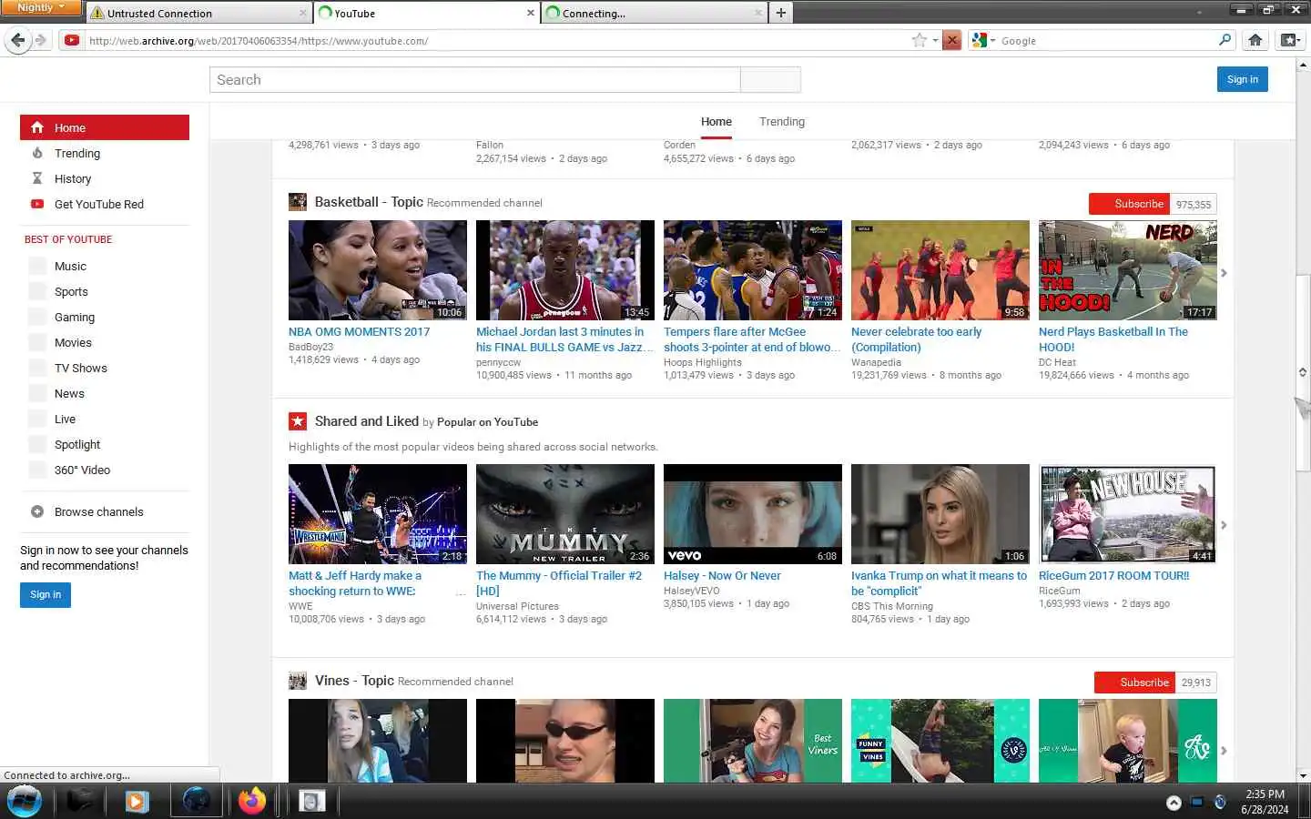1311x819 pixels.
Task: Select the Trending tab on the page header
Action: 782,122
